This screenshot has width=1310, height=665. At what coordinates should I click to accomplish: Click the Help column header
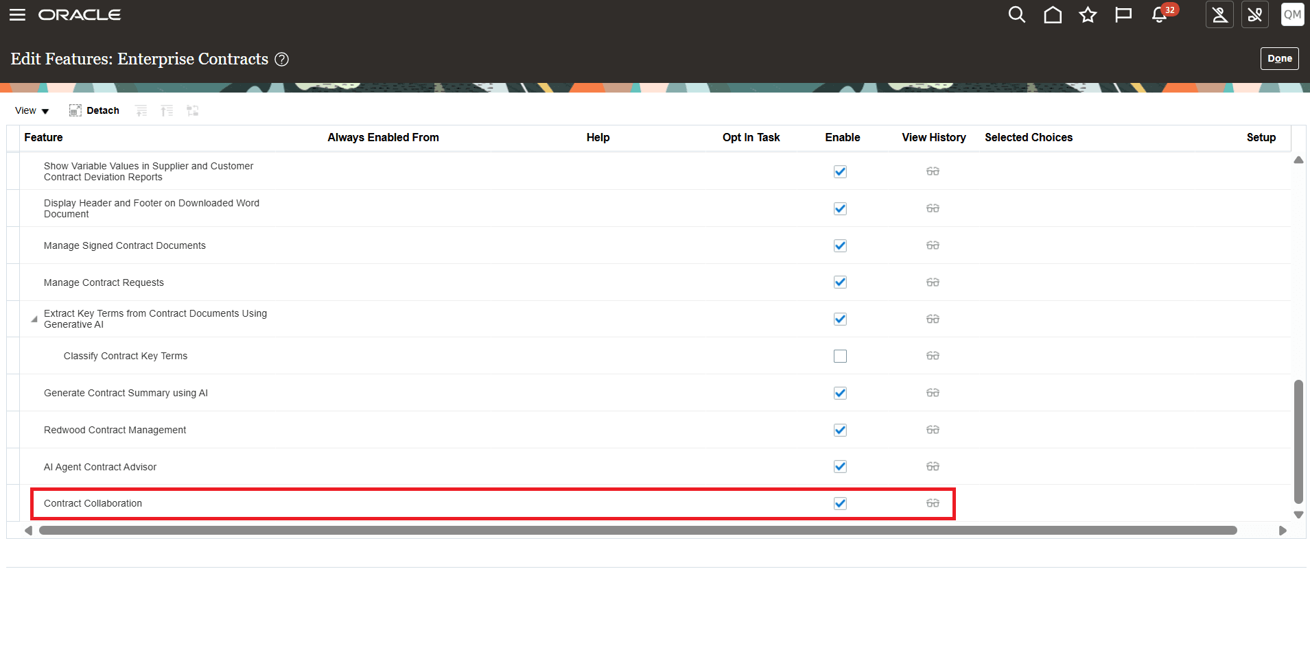click(598, 137)
